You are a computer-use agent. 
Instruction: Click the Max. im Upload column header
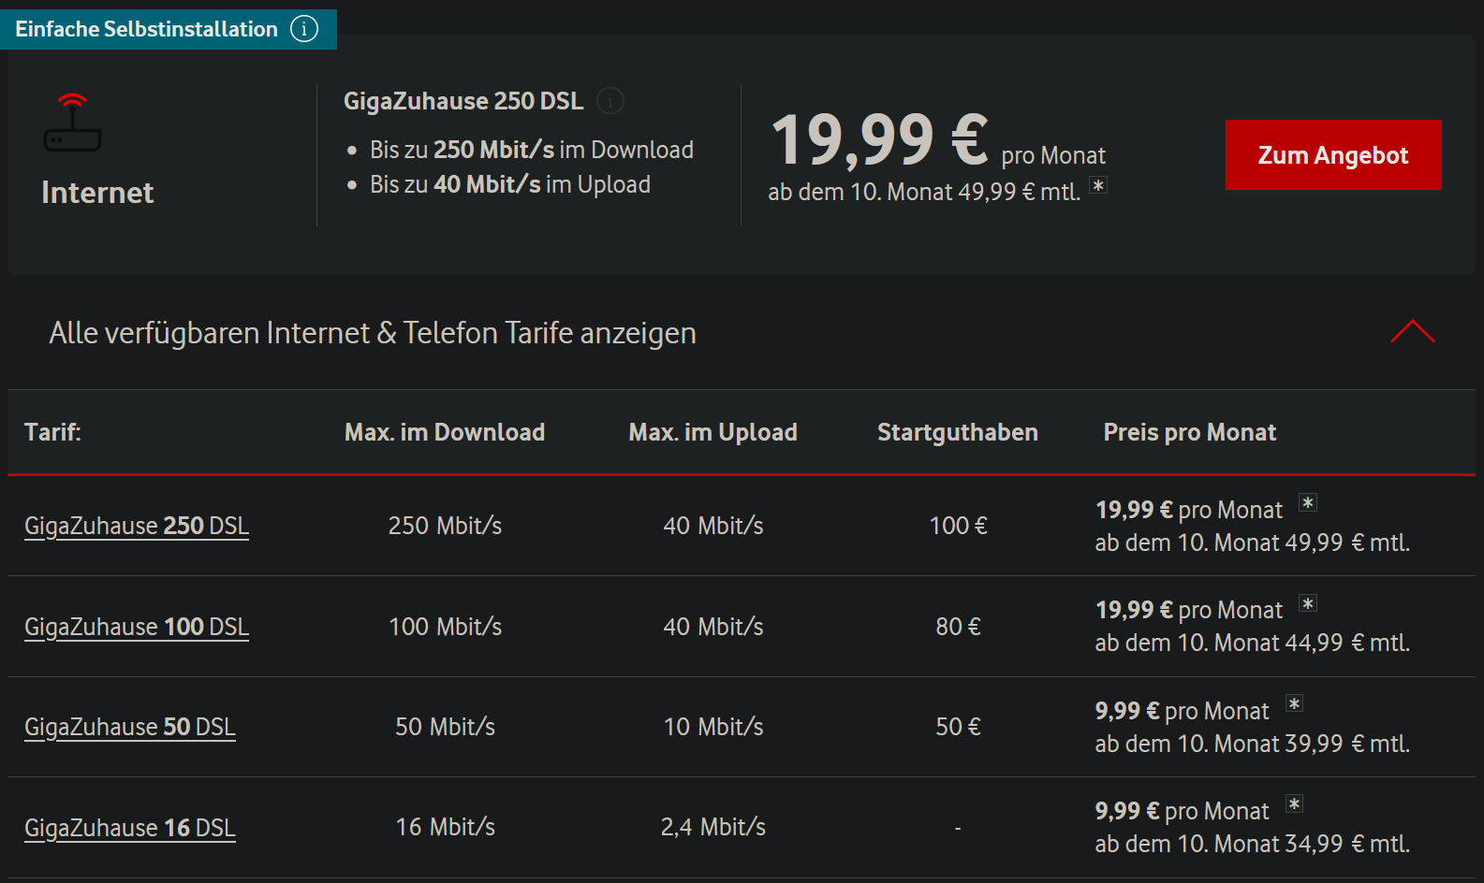coord(713,432)
